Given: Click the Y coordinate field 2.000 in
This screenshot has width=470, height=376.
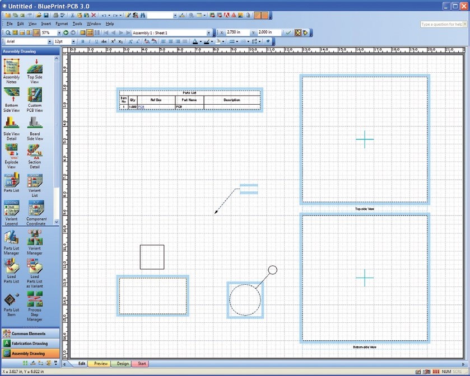Looking at the screenshot, I should click(269, 32).
